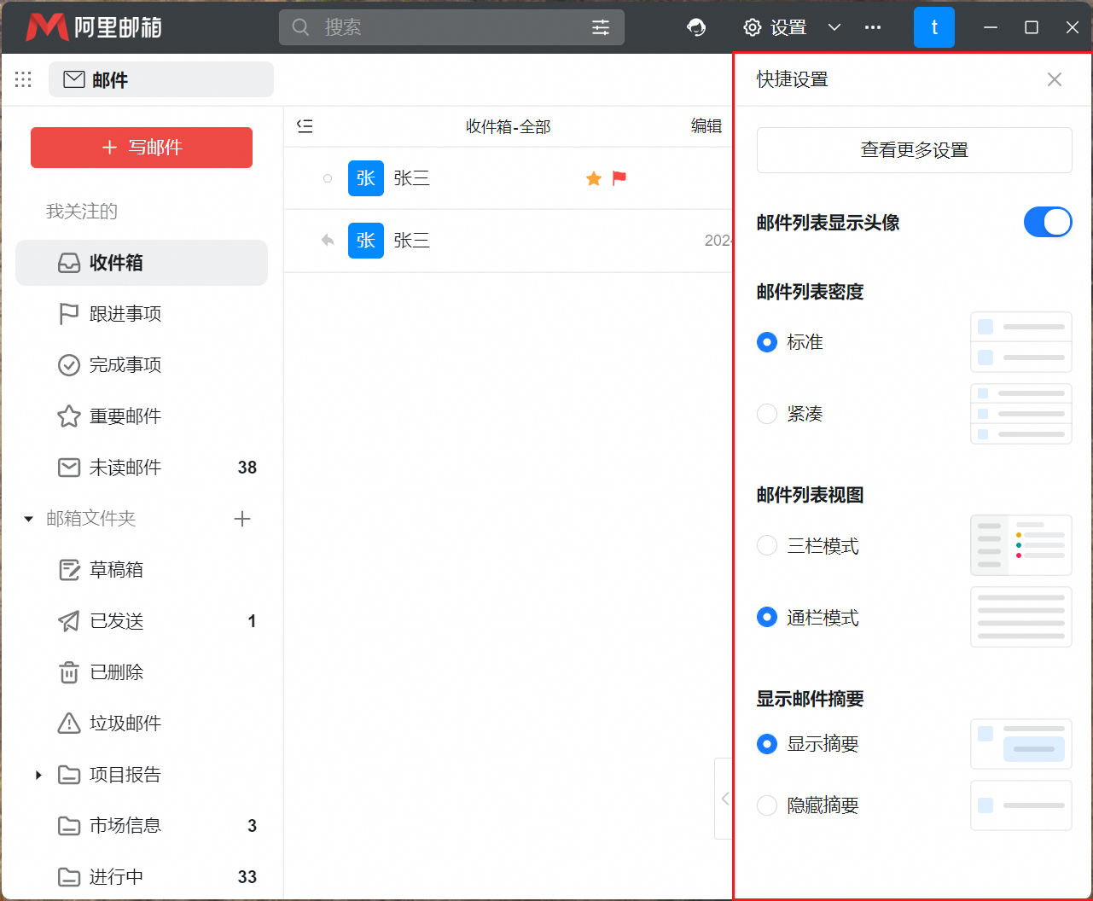Open the more options ellipsis menu

[873, 27]
